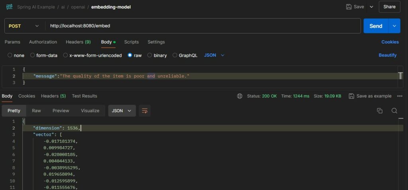Click the value -0.012595899
Image resolution: width=408 pixels, height=190 pixels.
coord(61,181)
